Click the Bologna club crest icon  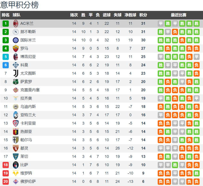point(16,57)
